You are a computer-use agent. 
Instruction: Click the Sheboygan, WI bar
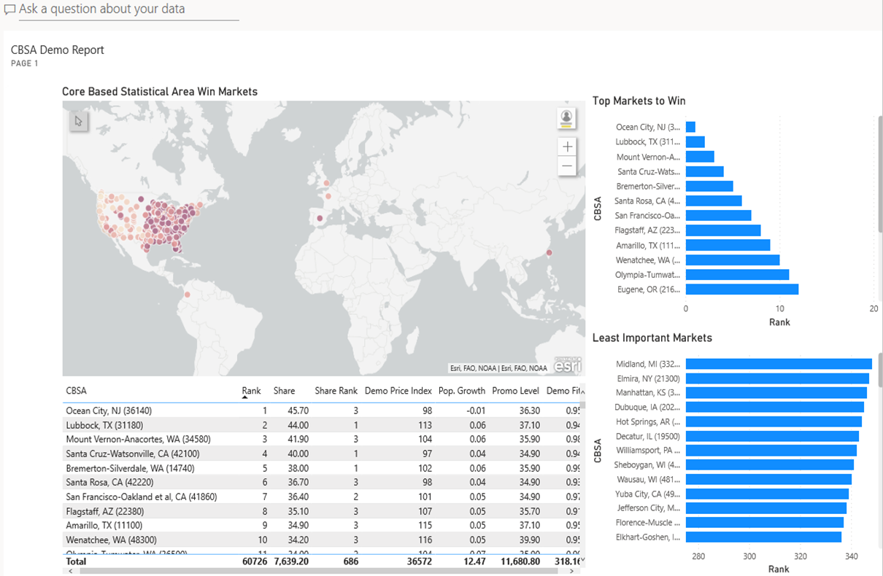pos(770,464)
